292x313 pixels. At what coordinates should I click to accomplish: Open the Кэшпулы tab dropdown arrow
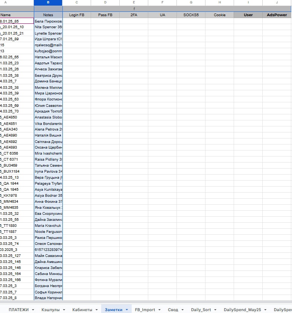65,310
